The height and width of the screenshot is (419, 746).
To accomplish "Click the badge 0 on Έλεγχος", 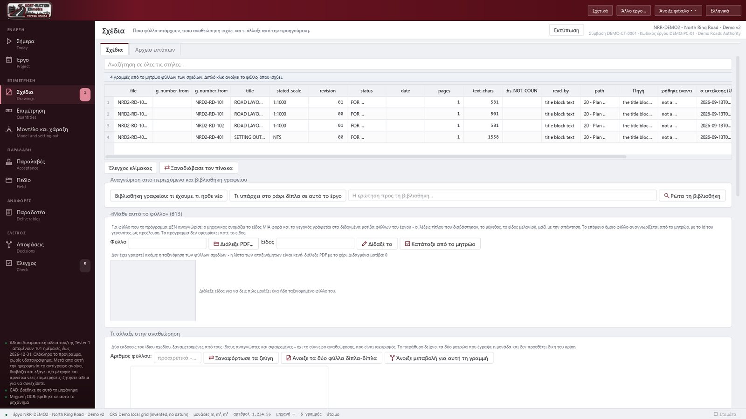I will click(x=85, y=265).
